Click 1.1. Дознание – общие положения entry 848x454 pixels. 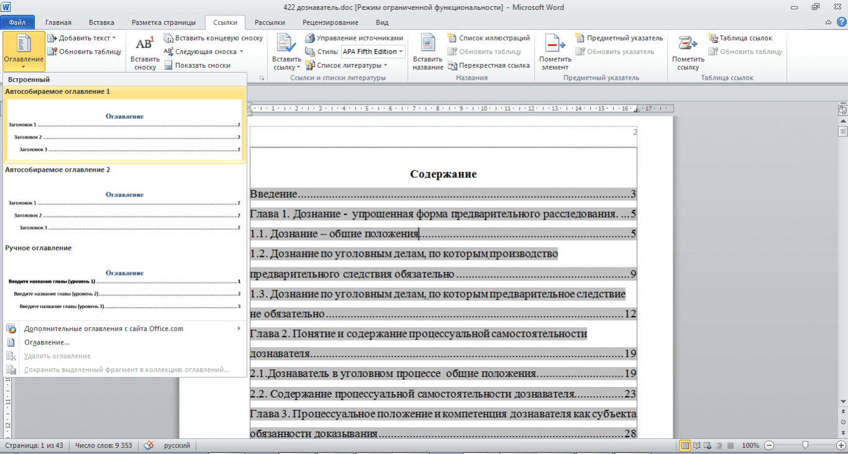pyautogui.click(x=443, y=234)
